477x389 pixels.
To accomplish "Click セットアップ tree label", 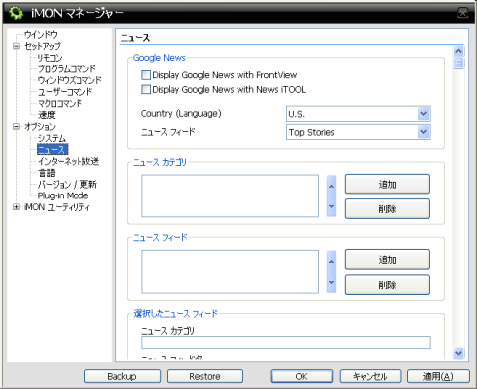I will [42, 46].
